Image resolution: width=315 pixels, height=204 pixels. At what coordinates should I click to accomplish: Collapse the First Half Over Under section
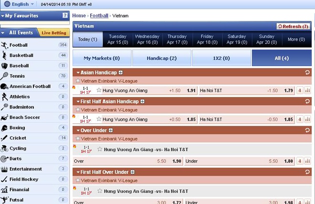(x=76, y=172)
